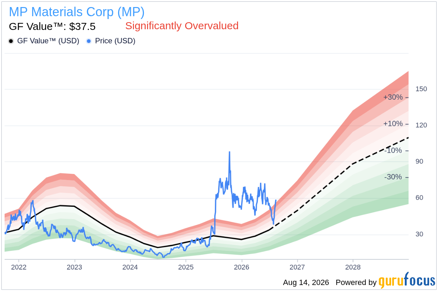Click the 2024 x-axis label
The image size is (438, 291).
pyautogui.click(x=130, y=267)
